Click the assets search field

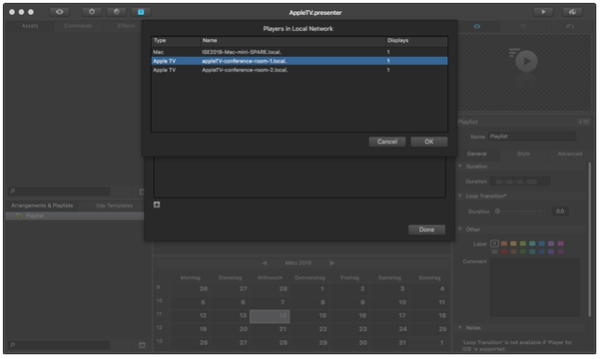pos(59,191)
